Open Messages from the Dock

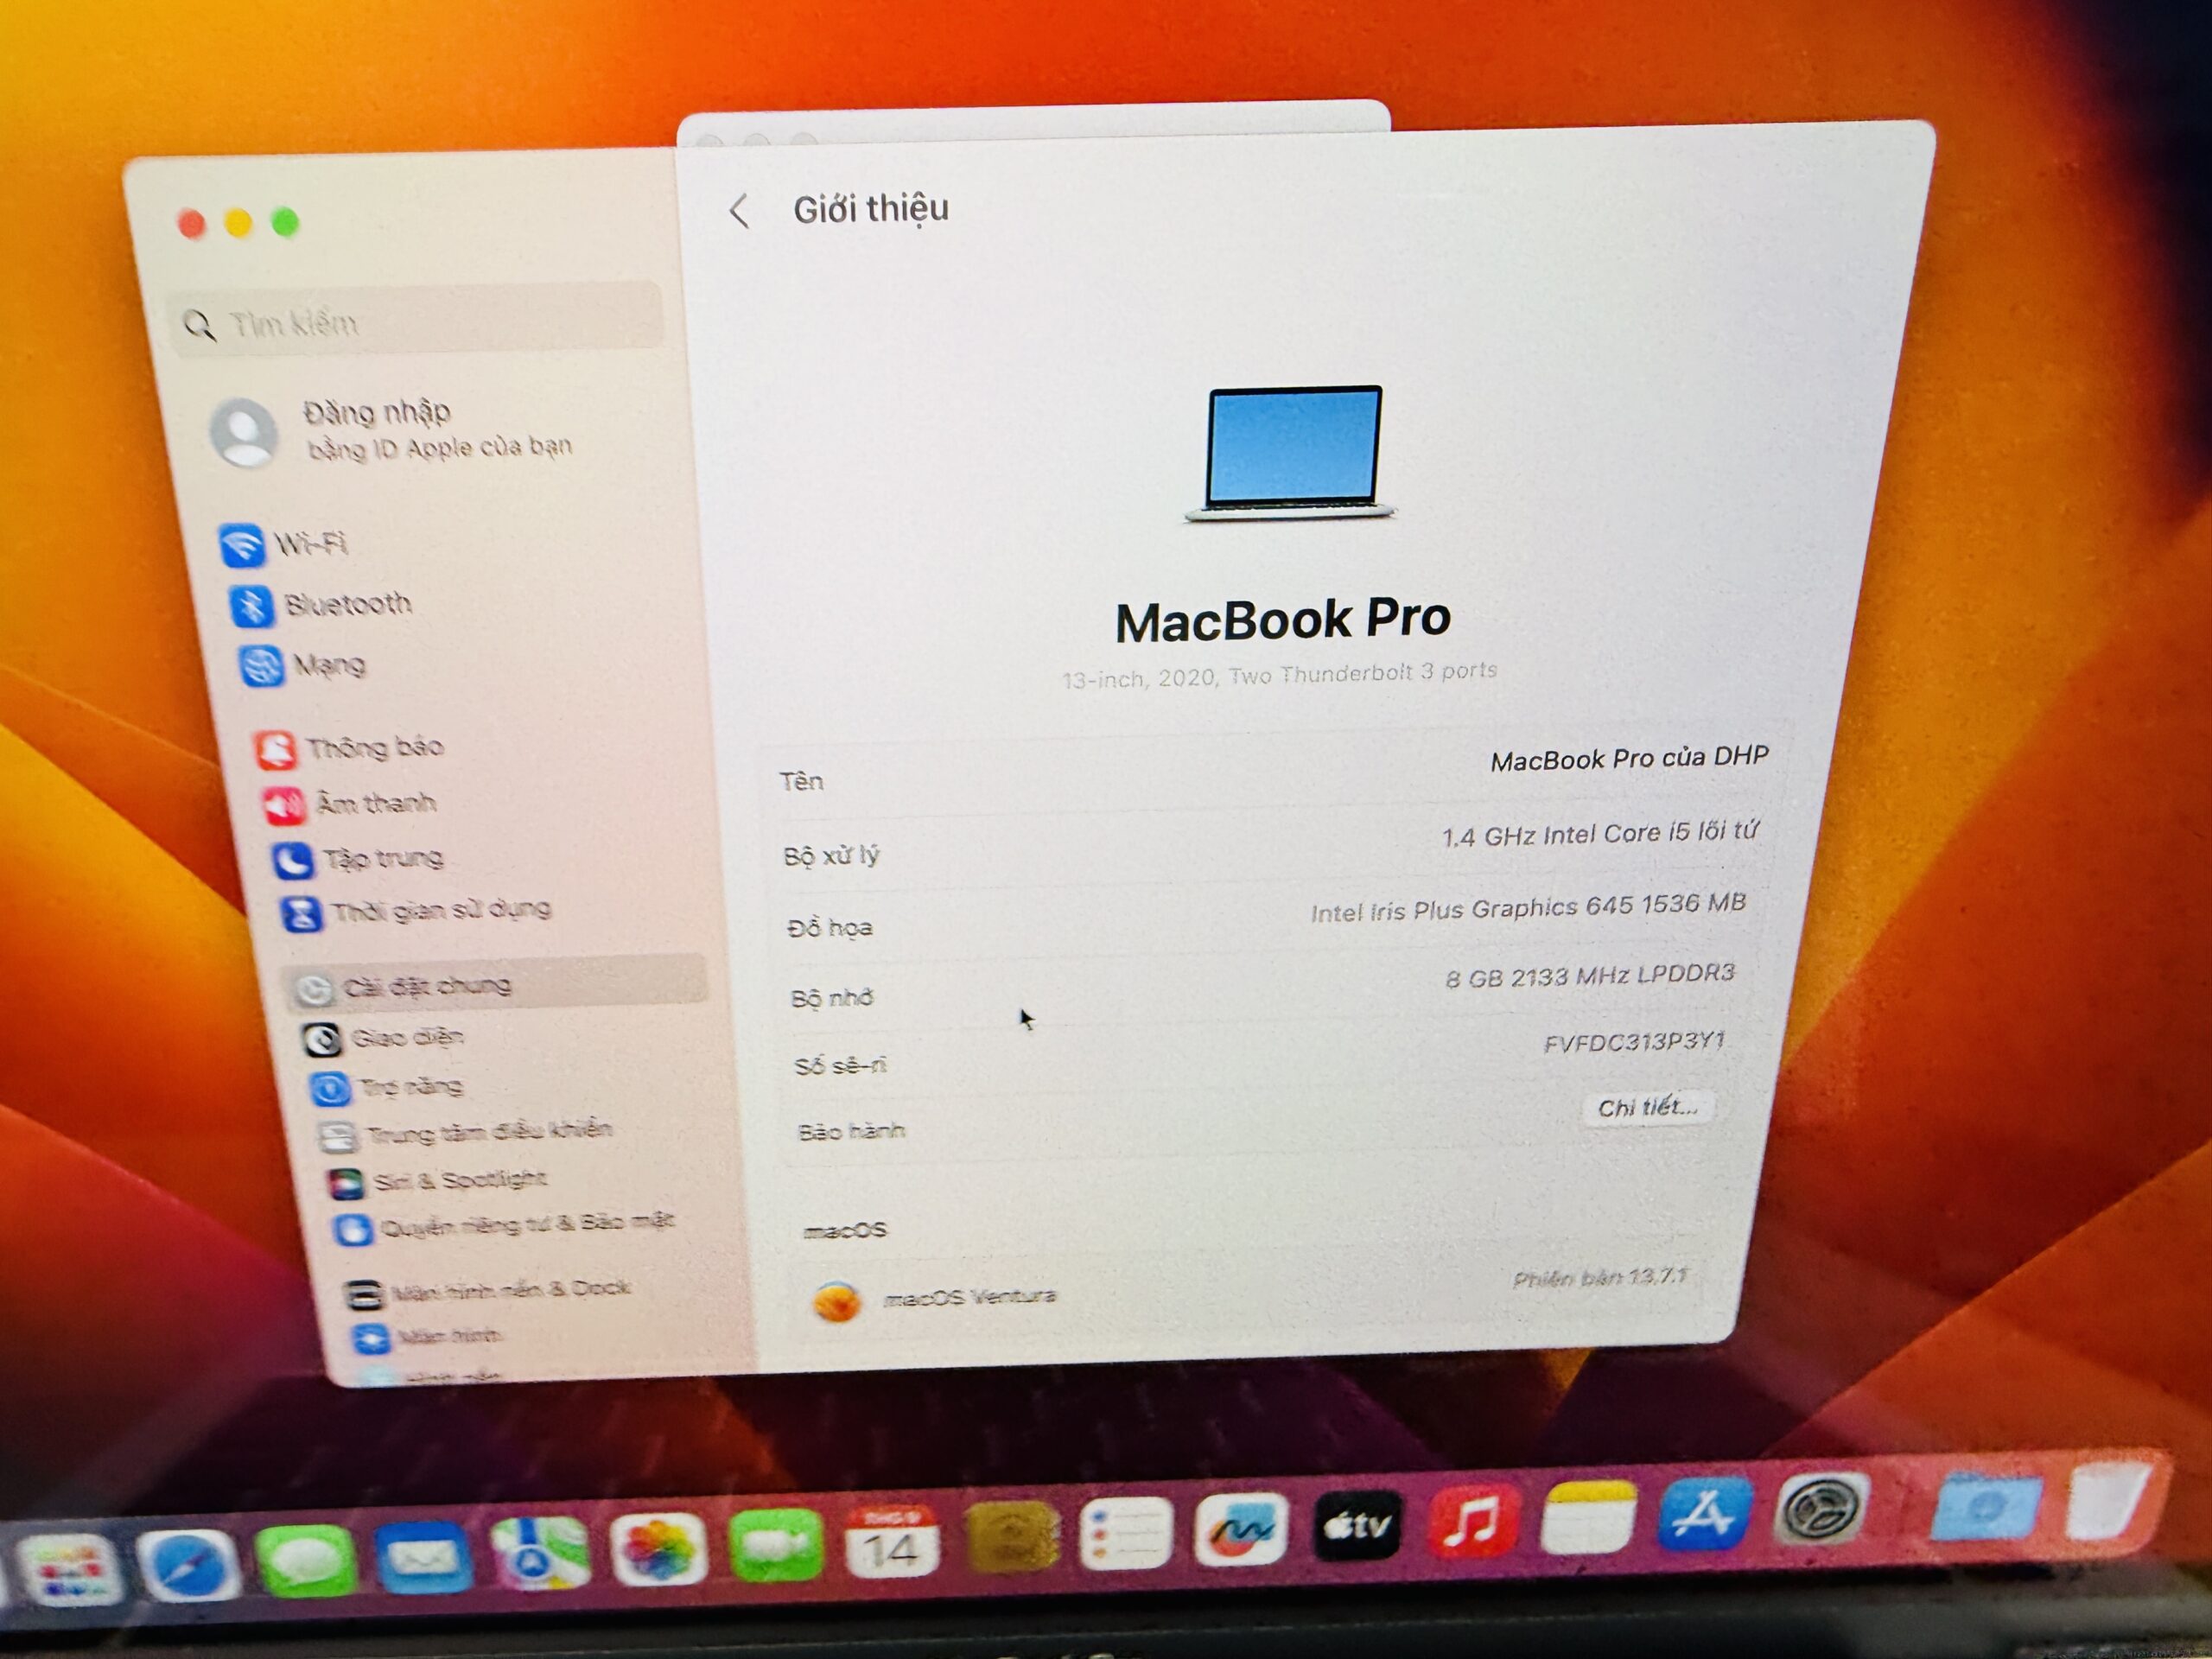[x=306, y=1560]
